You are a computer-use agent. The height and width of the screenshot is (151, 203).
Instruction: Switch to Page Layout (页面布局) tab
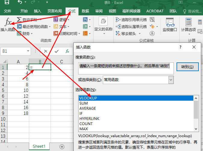(x=54, y=11)
